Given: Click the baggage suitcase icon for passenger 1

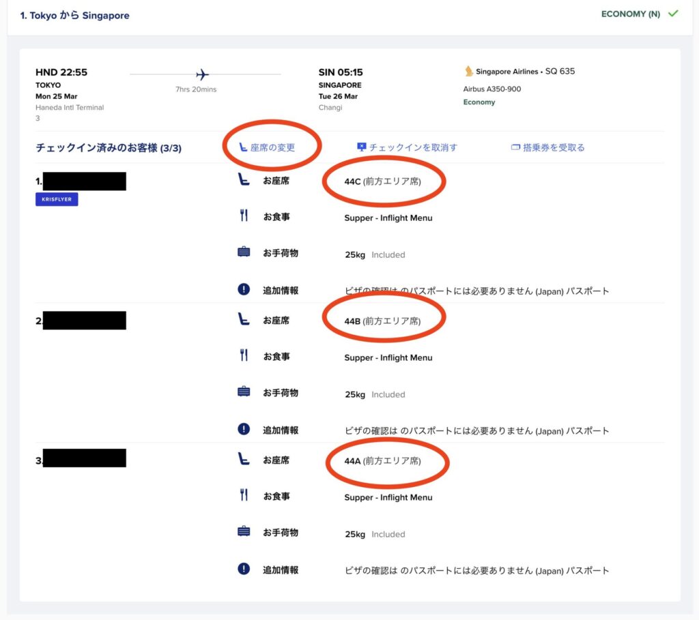Looking at the screenshot, I should click(244, 252).
